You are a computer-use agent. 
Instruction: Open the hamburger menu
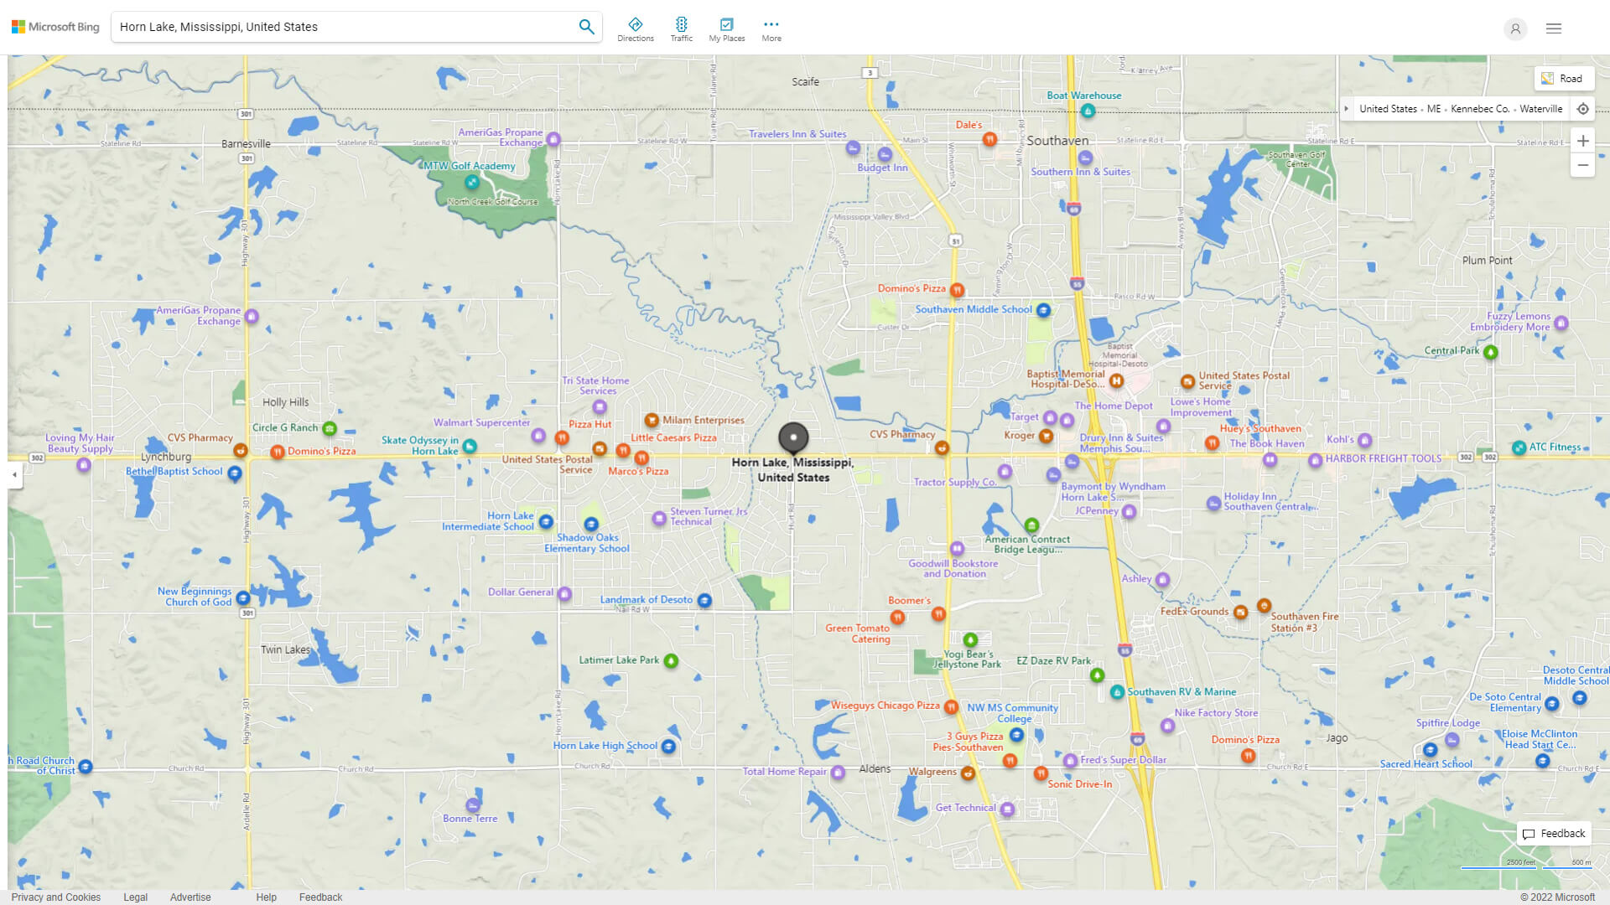point(1554,28)
